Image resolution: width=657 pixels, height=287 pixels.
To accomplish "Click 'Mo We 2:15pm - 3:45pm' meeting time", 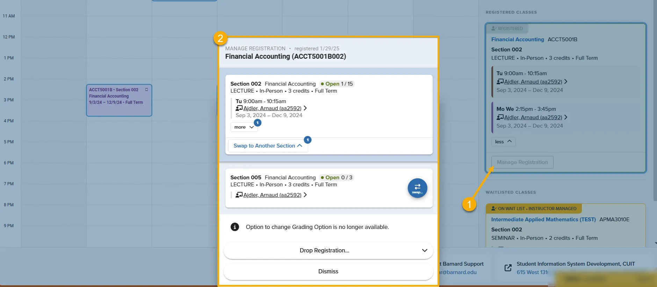I will coord(526,109).
